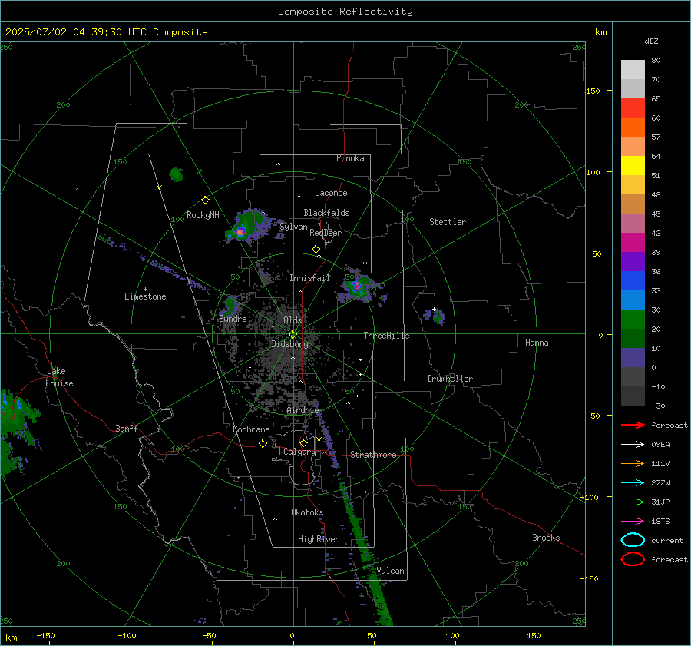Select the 80 dBZ light grey swatch
This screenshot has width=691, height=646.
[633, 70]
